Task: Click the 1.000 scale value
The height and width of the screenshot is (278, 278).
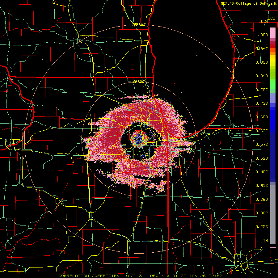Action: 262,35
